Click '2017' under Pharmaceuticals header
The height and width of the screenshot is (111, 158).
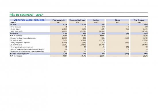tap(59, 22)
